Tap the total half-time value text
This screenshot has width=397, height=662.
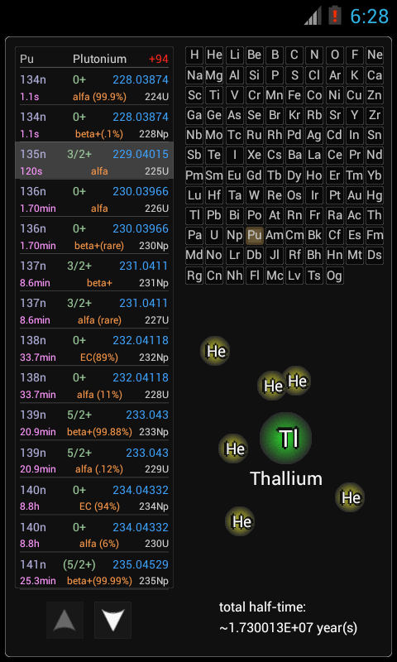tap(288, 628)
